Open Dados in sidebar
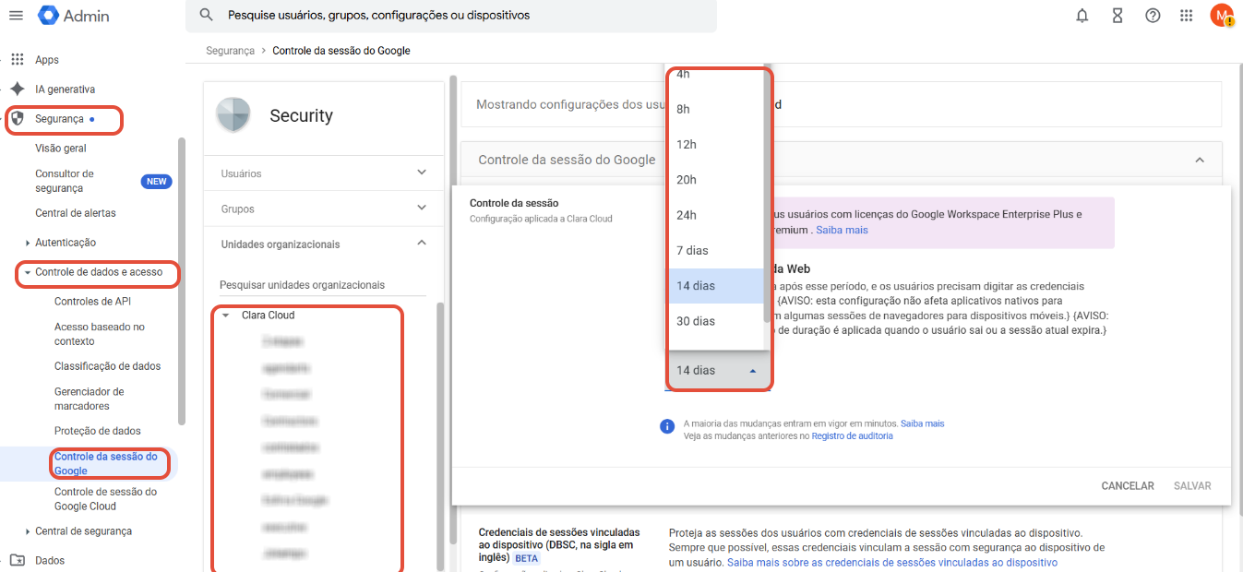The width and height of the screenshot is (1243, 572). 50,560
